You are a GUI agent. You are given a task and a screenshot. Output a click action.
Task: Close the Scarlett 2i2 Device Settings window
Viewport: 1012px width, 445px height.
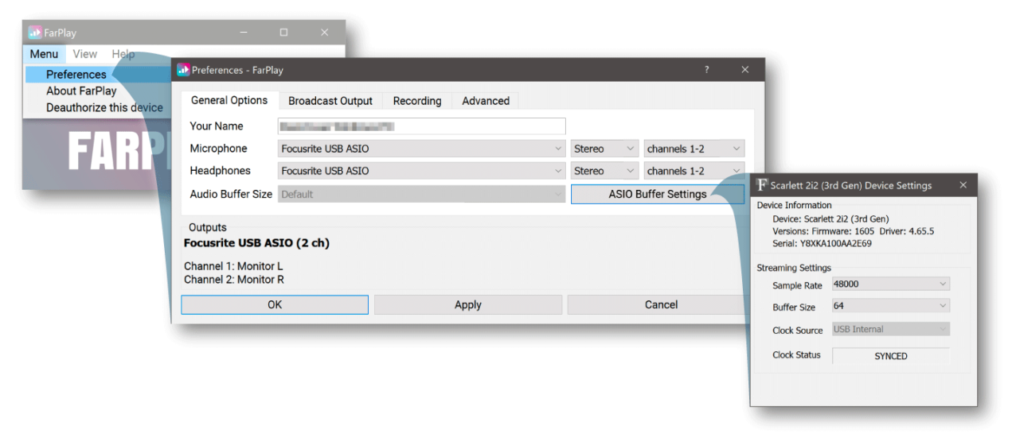[963, 185]
